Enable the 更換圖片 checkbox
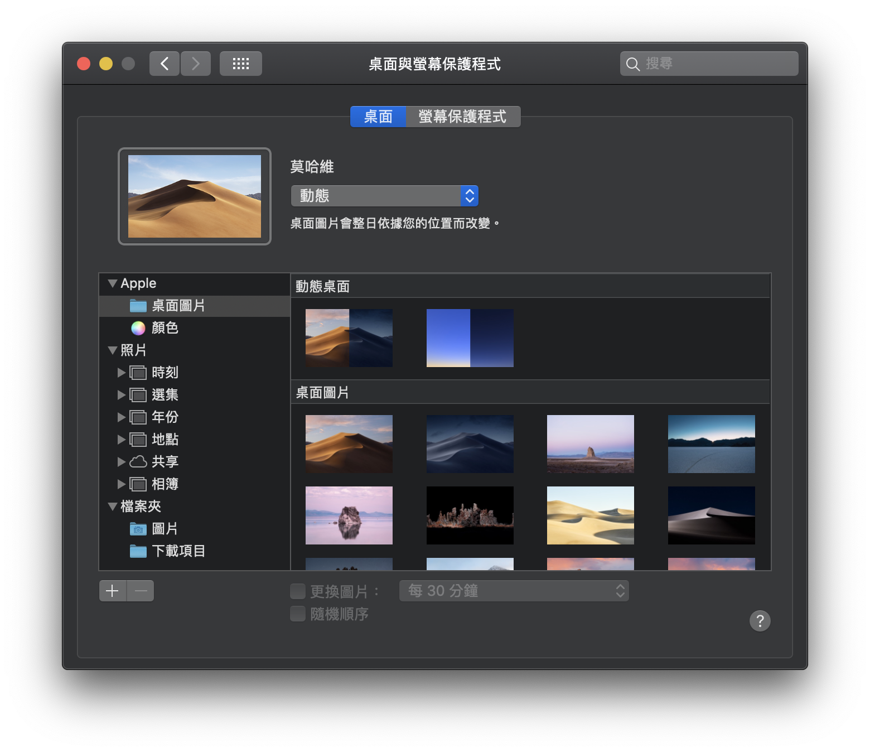Image resolution: width=870 pixels, height=752 pixels. click(x=298, y=591)
